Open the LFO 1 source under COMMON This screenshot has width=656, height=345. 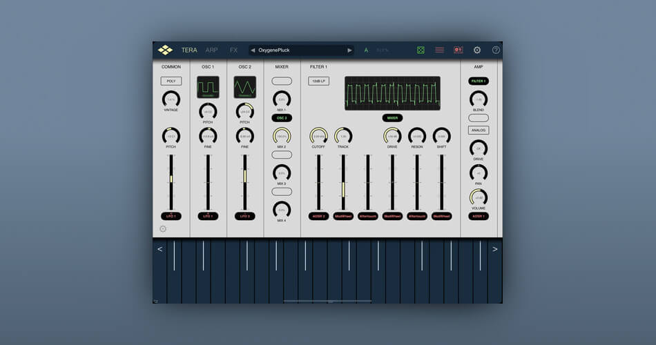click(x=171, y=216)
